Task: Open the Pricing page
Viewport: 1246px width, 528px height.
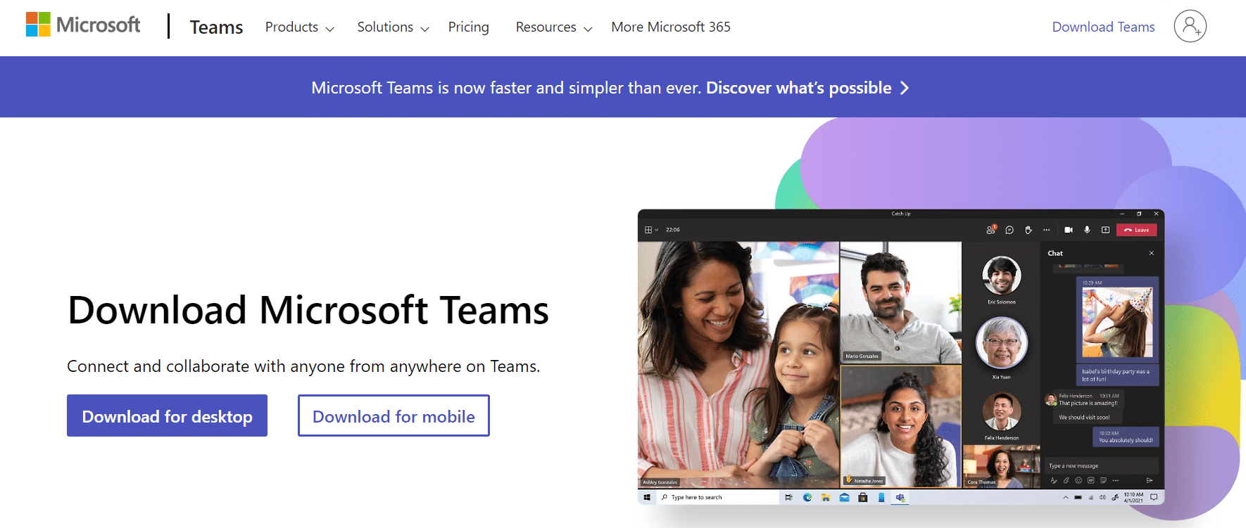Action: [469, 27]
